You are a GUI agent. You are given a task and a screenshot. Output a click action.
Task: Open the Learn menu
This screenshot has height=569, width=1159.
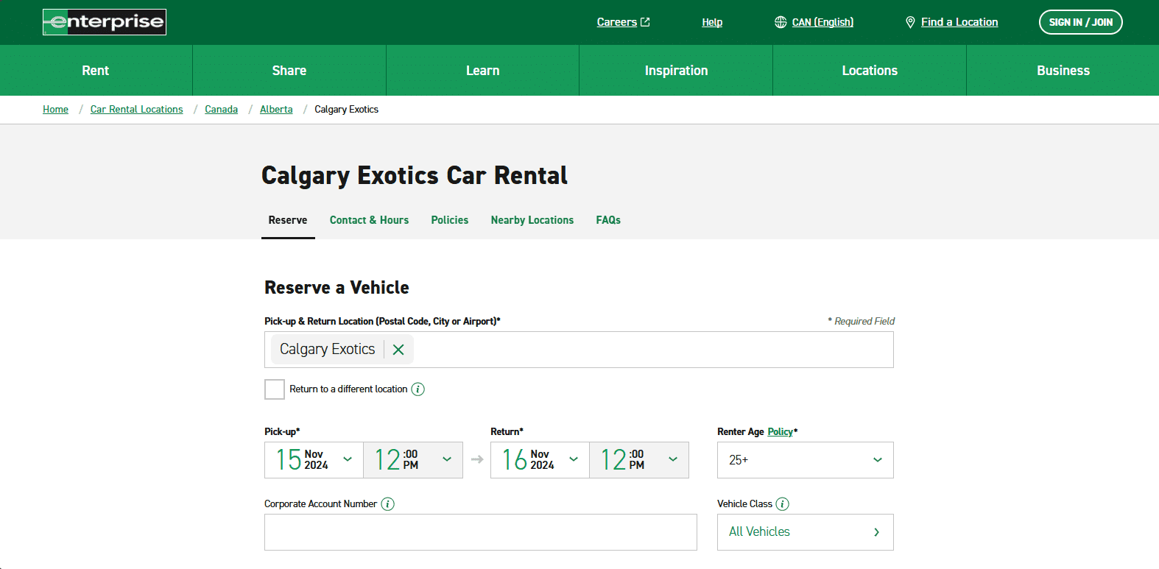(x=483, y=71)
